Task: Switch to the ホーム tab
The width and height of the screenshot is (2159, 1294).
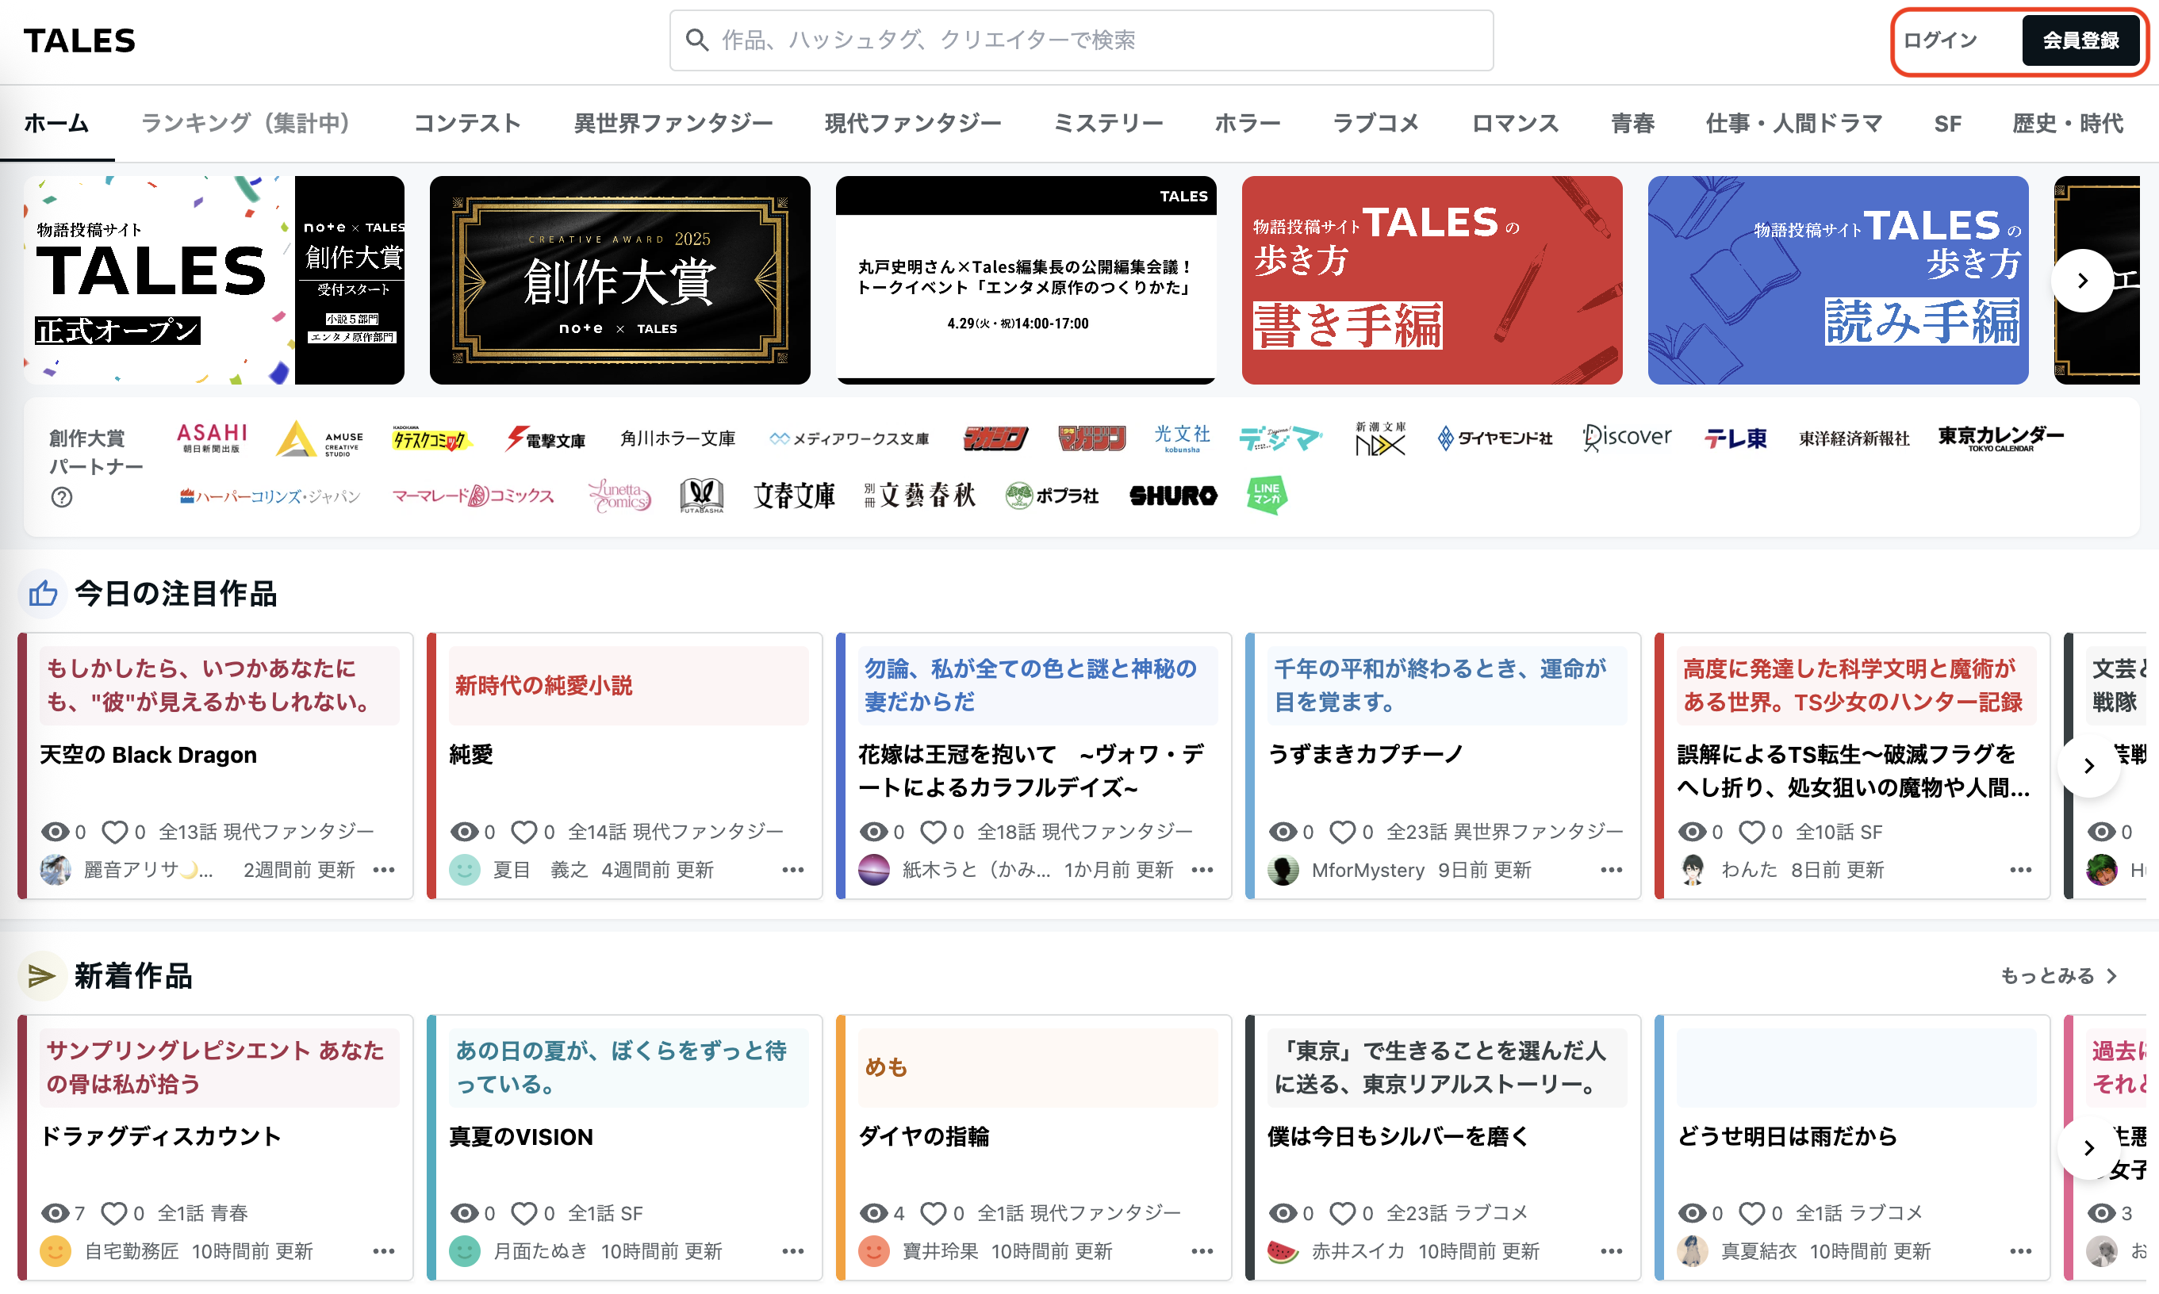Action: coord(56,124)
